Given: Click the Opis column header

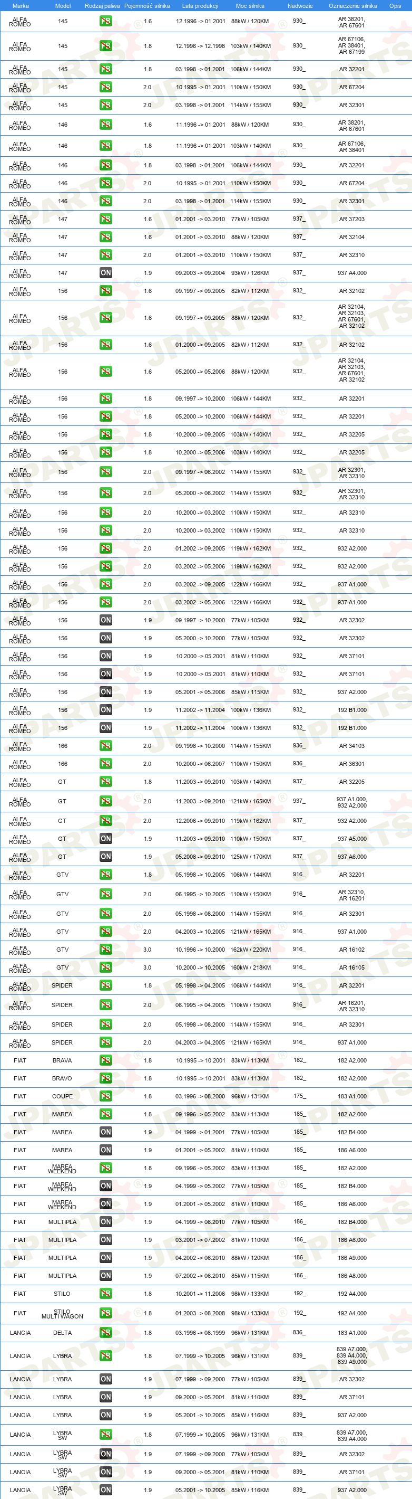Looking at the screenshot, I should tap(395, 6).
